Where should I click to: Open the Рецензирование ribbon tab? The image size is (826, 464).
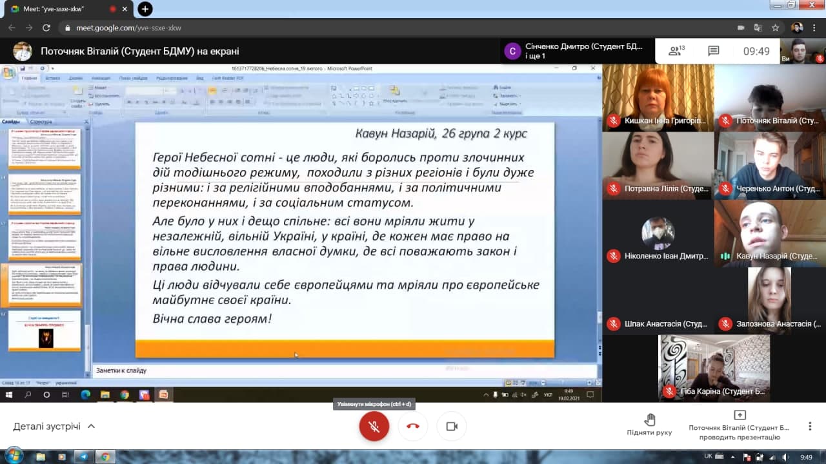(x=172, y=78)
